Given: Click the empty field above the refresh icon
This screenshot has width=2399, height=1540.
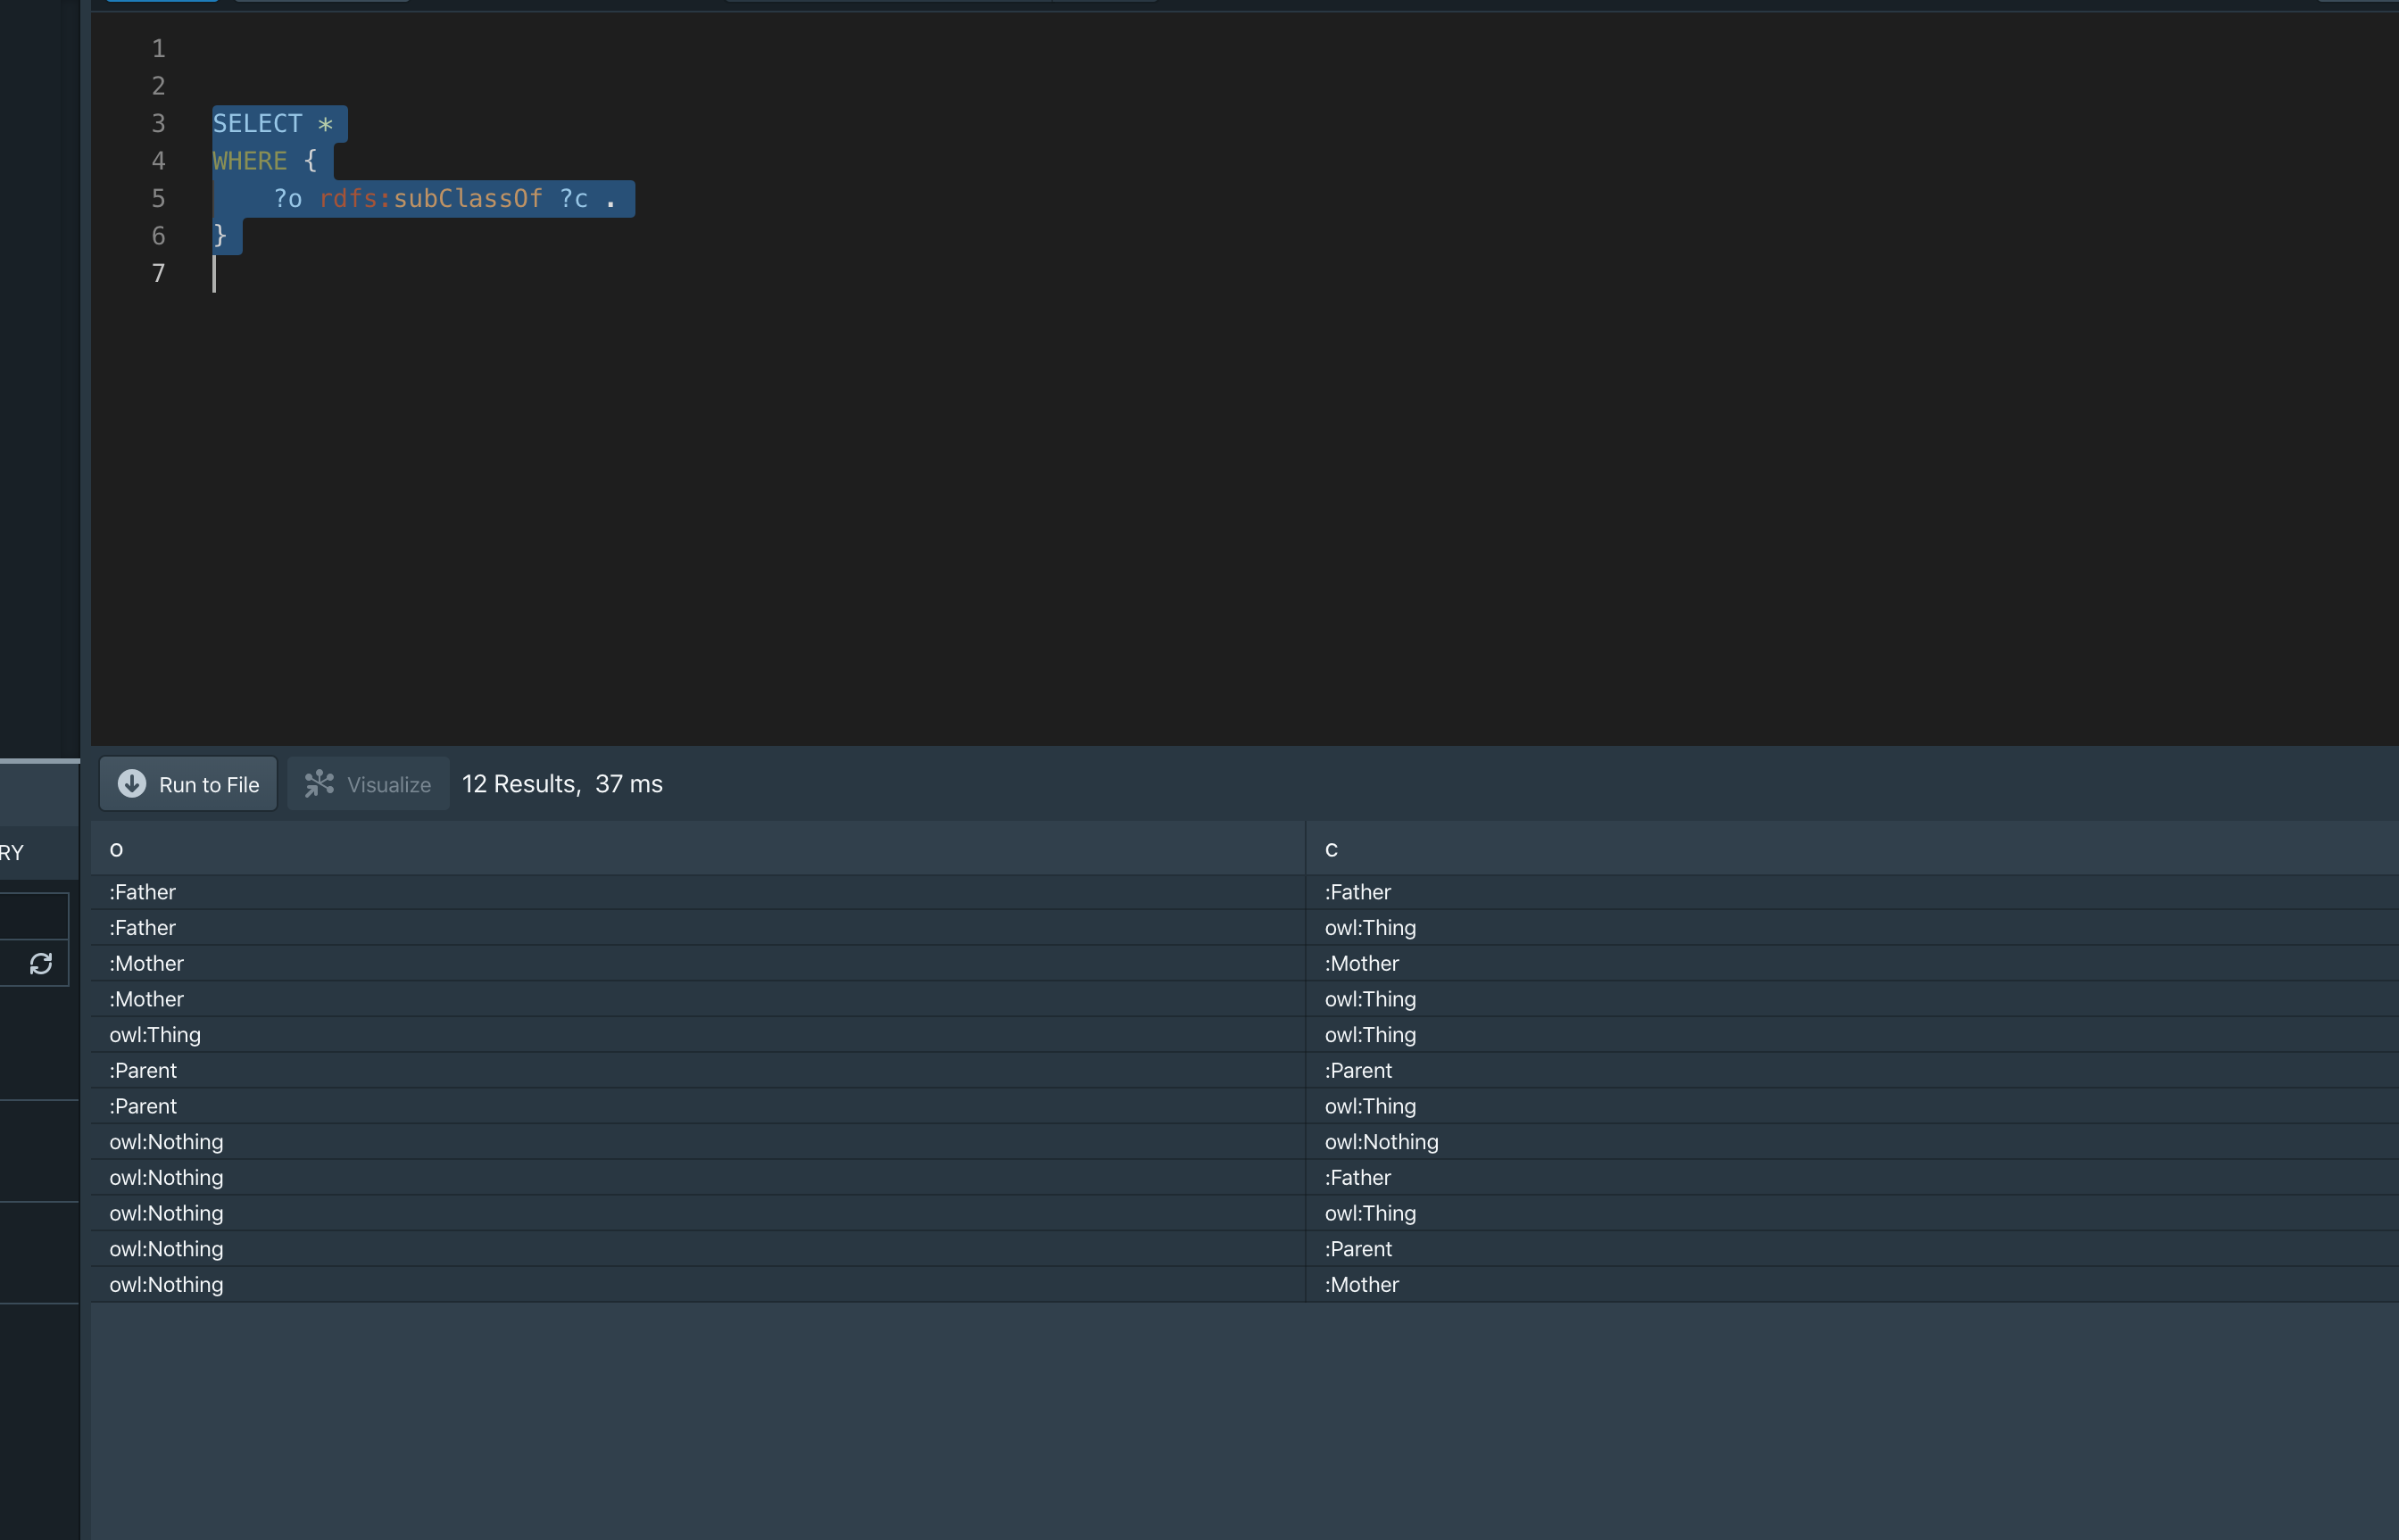Looking at the screenshot, I should 34,916.
